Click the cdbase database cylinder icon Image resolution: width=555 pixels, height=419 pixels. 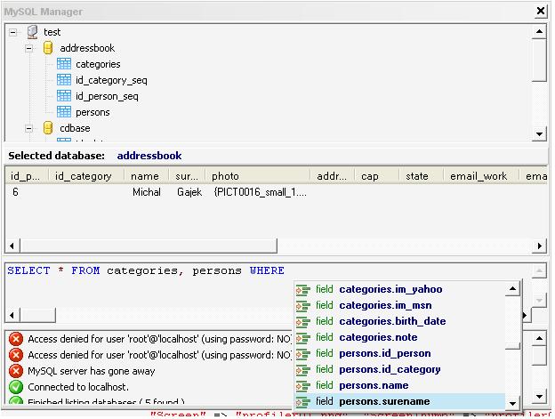tap(48, 128)
